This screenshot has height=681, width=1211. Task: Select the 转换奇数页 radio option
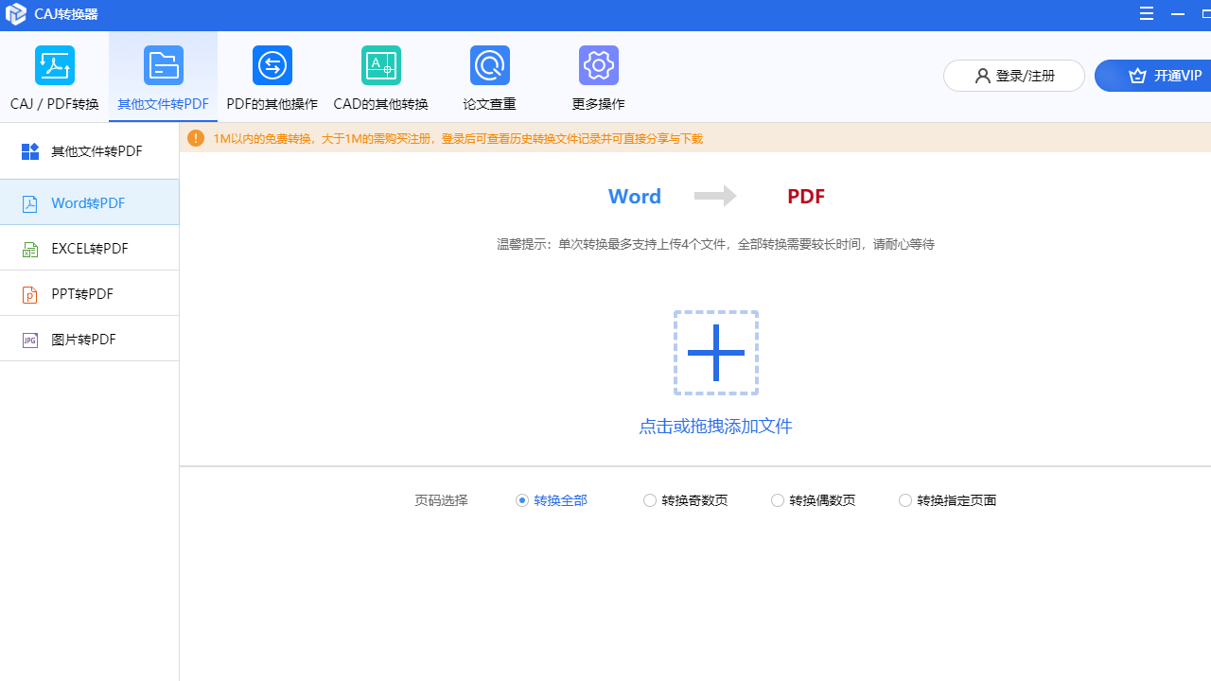(x=650, y=500)
